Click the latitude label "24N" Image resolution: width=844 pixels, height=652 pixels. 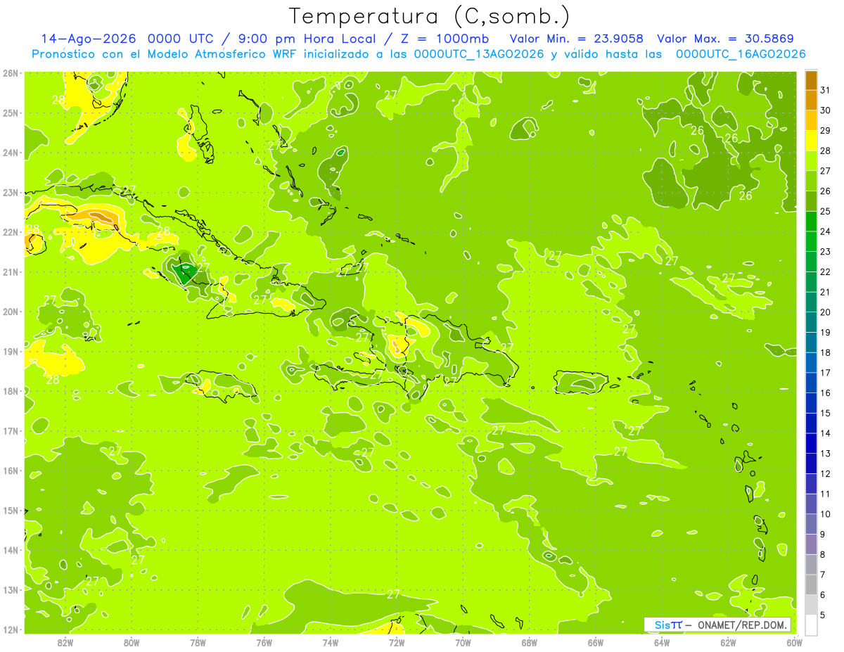coord(11,153)
